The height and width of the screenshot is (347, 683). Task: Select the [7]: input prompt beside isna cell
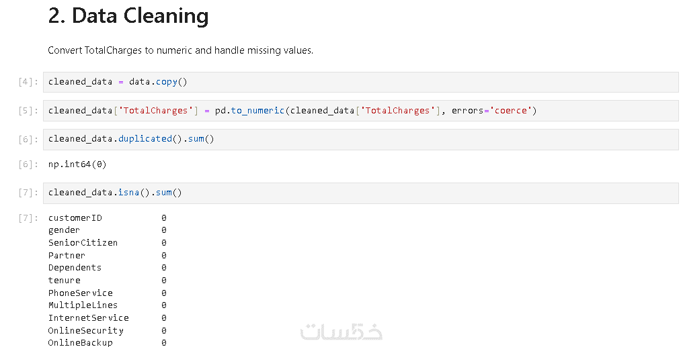28,193
